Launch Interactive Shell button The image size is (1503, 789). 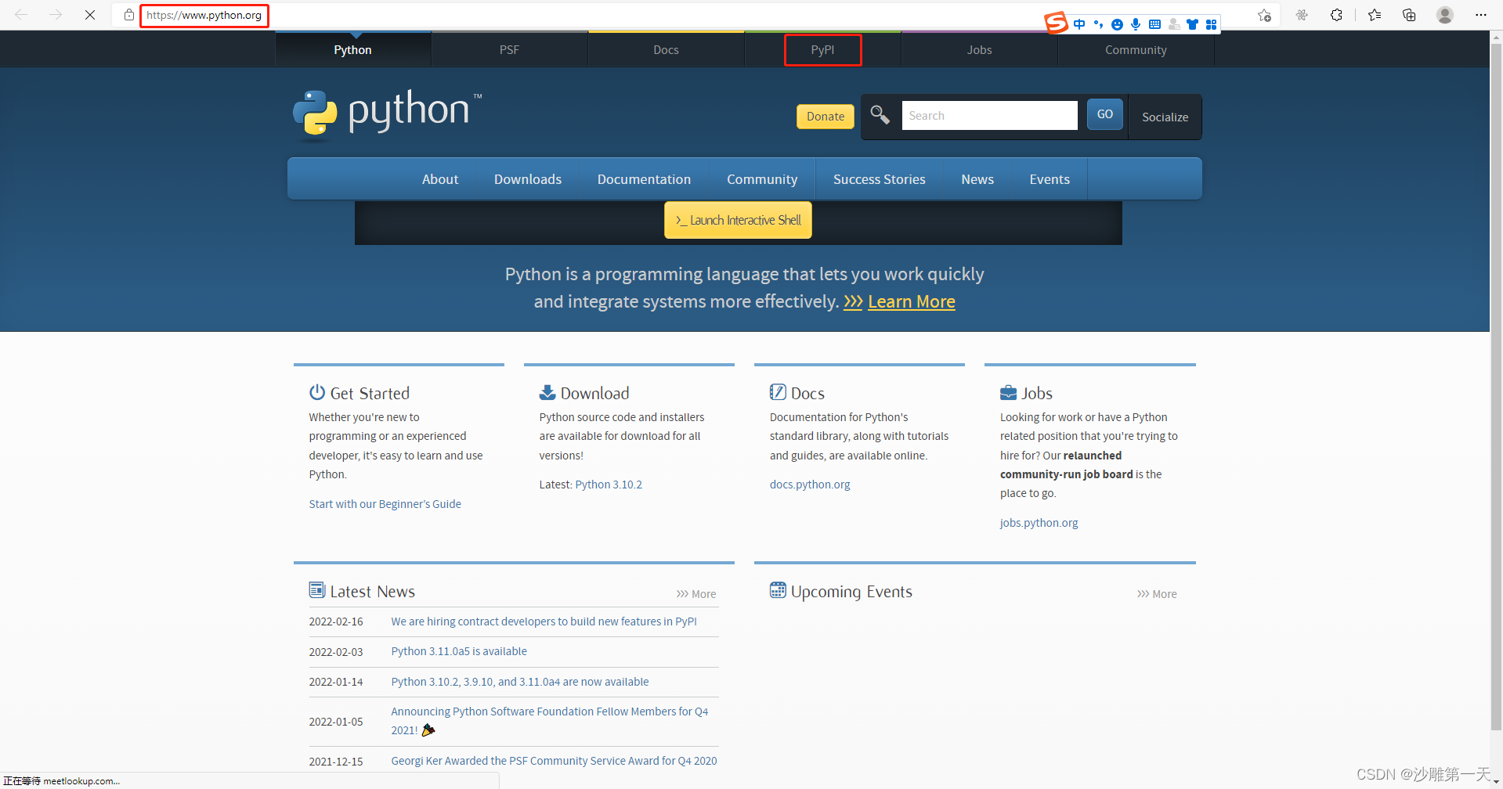coord(738,220)
